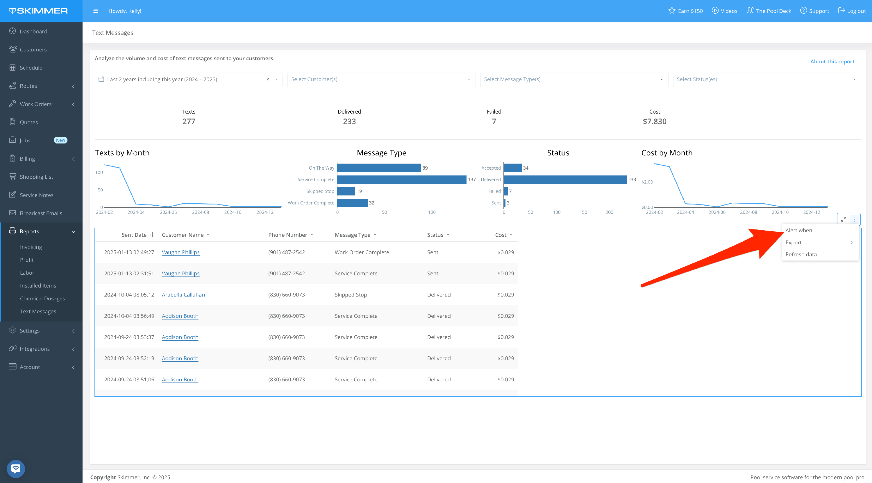Open Shopping List in the sidebar
872x483 pixels.
36,177
